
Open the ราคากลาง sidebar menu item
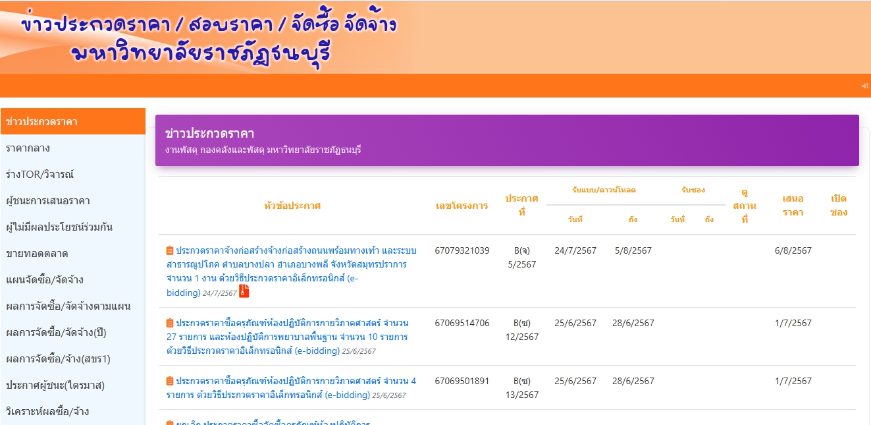(73, 148)
